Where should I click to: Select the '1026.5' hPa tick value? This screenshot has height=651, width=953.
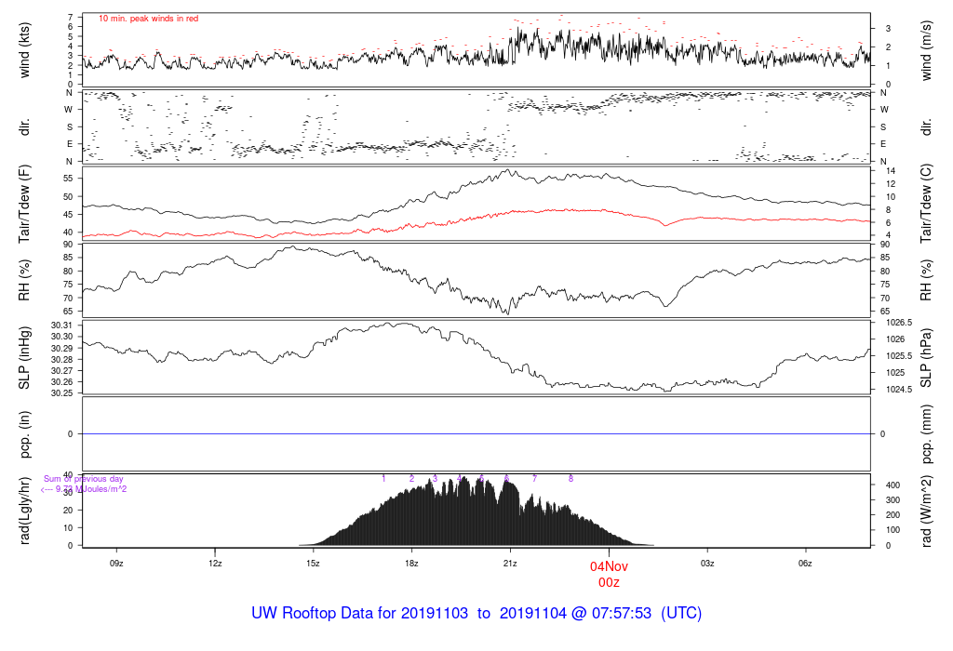click(x=900, y=323)
